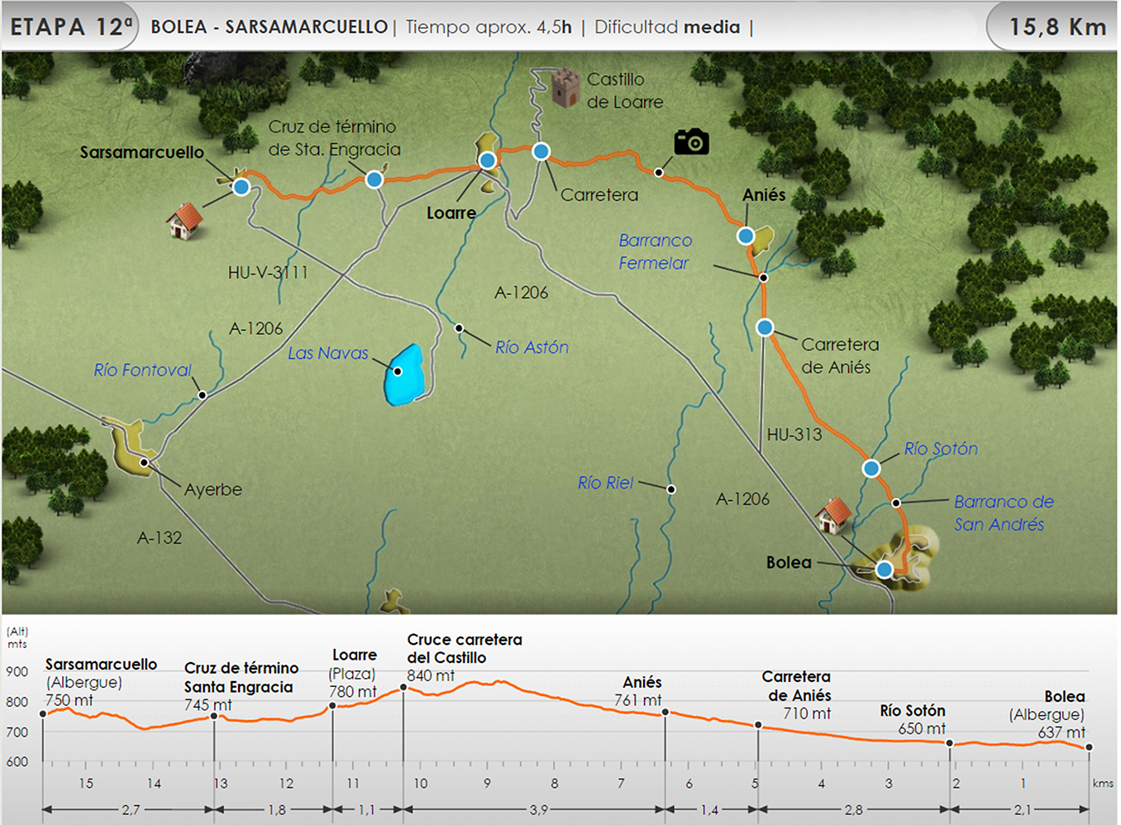
Task: Click the Ayerbe town label
Action: click(x=213, y=489)
